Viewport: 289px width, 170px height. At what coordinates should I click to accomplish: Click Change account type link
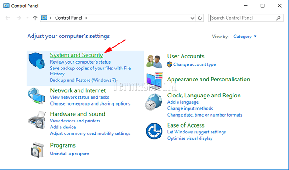(195, 64)
